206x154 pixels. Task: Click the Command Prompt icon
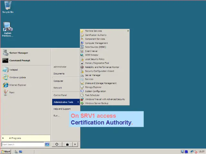click(x=5, y=60)
